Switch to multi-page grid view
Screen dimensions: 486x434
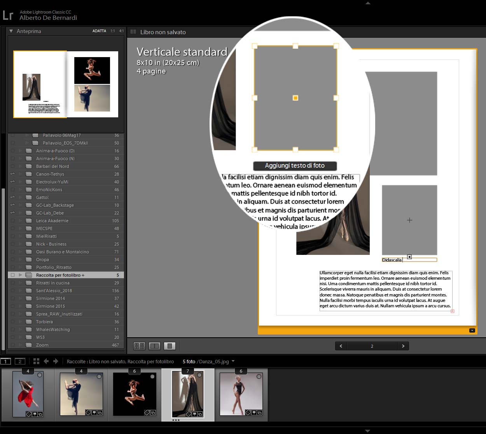click(139, 346)
